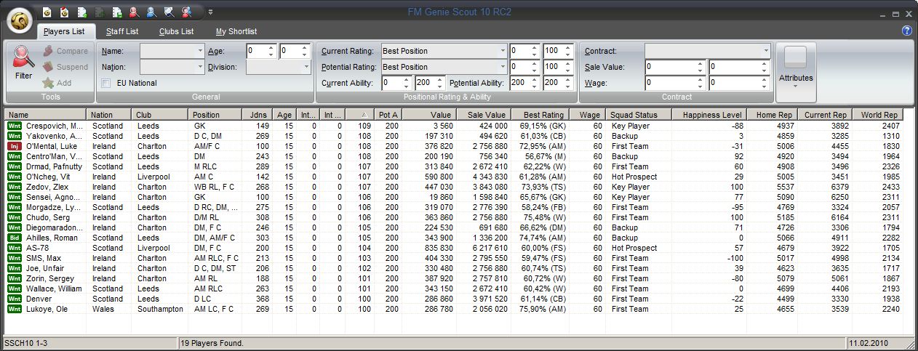Viewport: 918px width, 351px height.
Task: Switch to the Staff List tab
Action: pyautogui.click(x=121, y=31)
